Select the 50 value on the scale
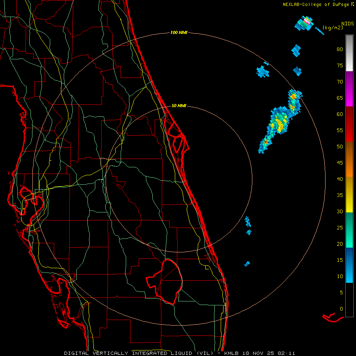 (x=340, y=147)
